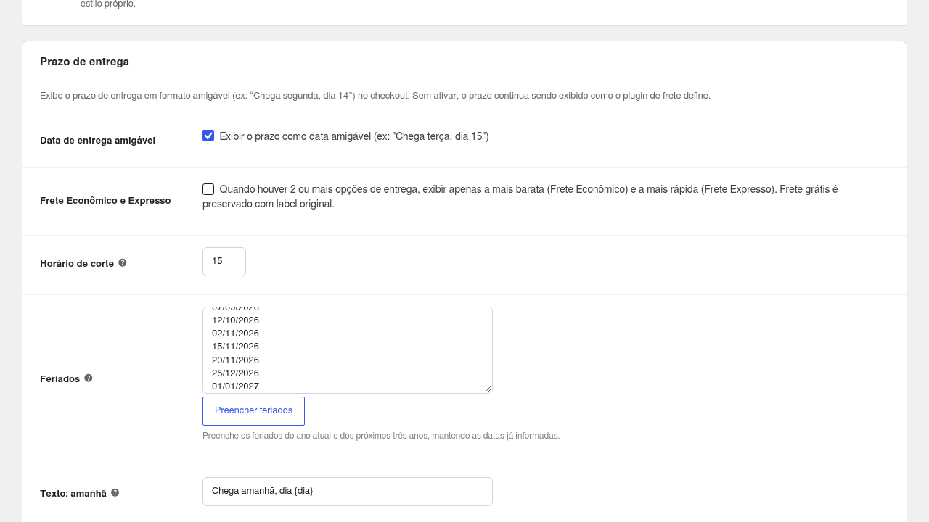This screenshot has width=929, height=522.
Task: Click the 'Exibir o prazo como data amigável' label
Action: 354,136
